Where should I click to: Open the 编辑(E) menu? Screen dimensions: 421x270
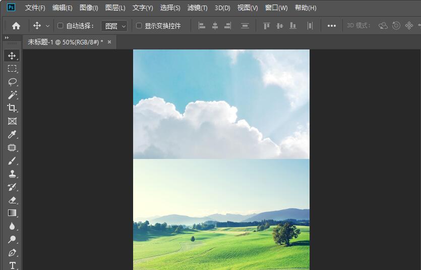(63, 8)
